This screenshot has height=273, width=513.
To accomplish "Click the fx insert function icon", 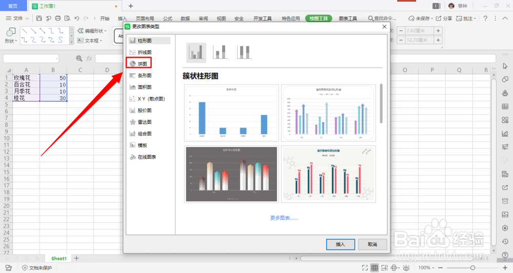I will 89,58.
